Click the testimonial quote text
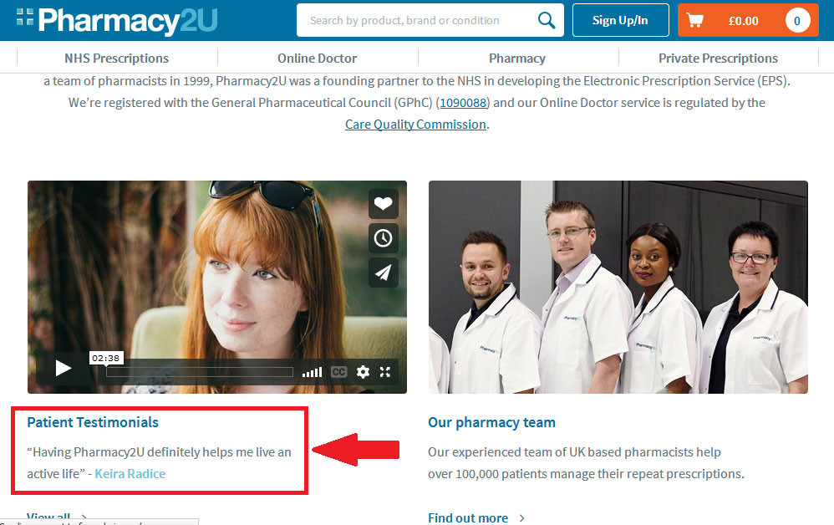This screenshot has height=525, width=834. pyautogui.click(x=159, y=463)
